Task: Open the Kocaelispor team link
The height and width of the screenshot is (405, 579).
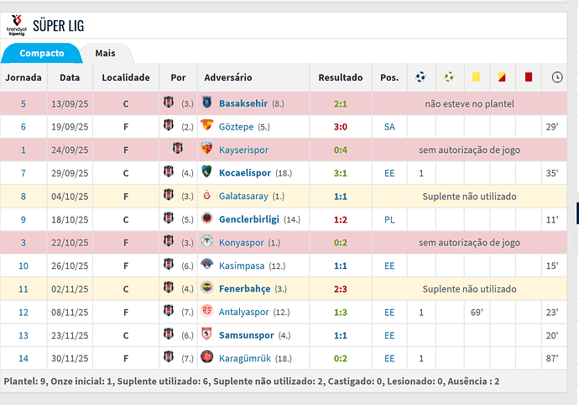Action: (x=245, y=173)
